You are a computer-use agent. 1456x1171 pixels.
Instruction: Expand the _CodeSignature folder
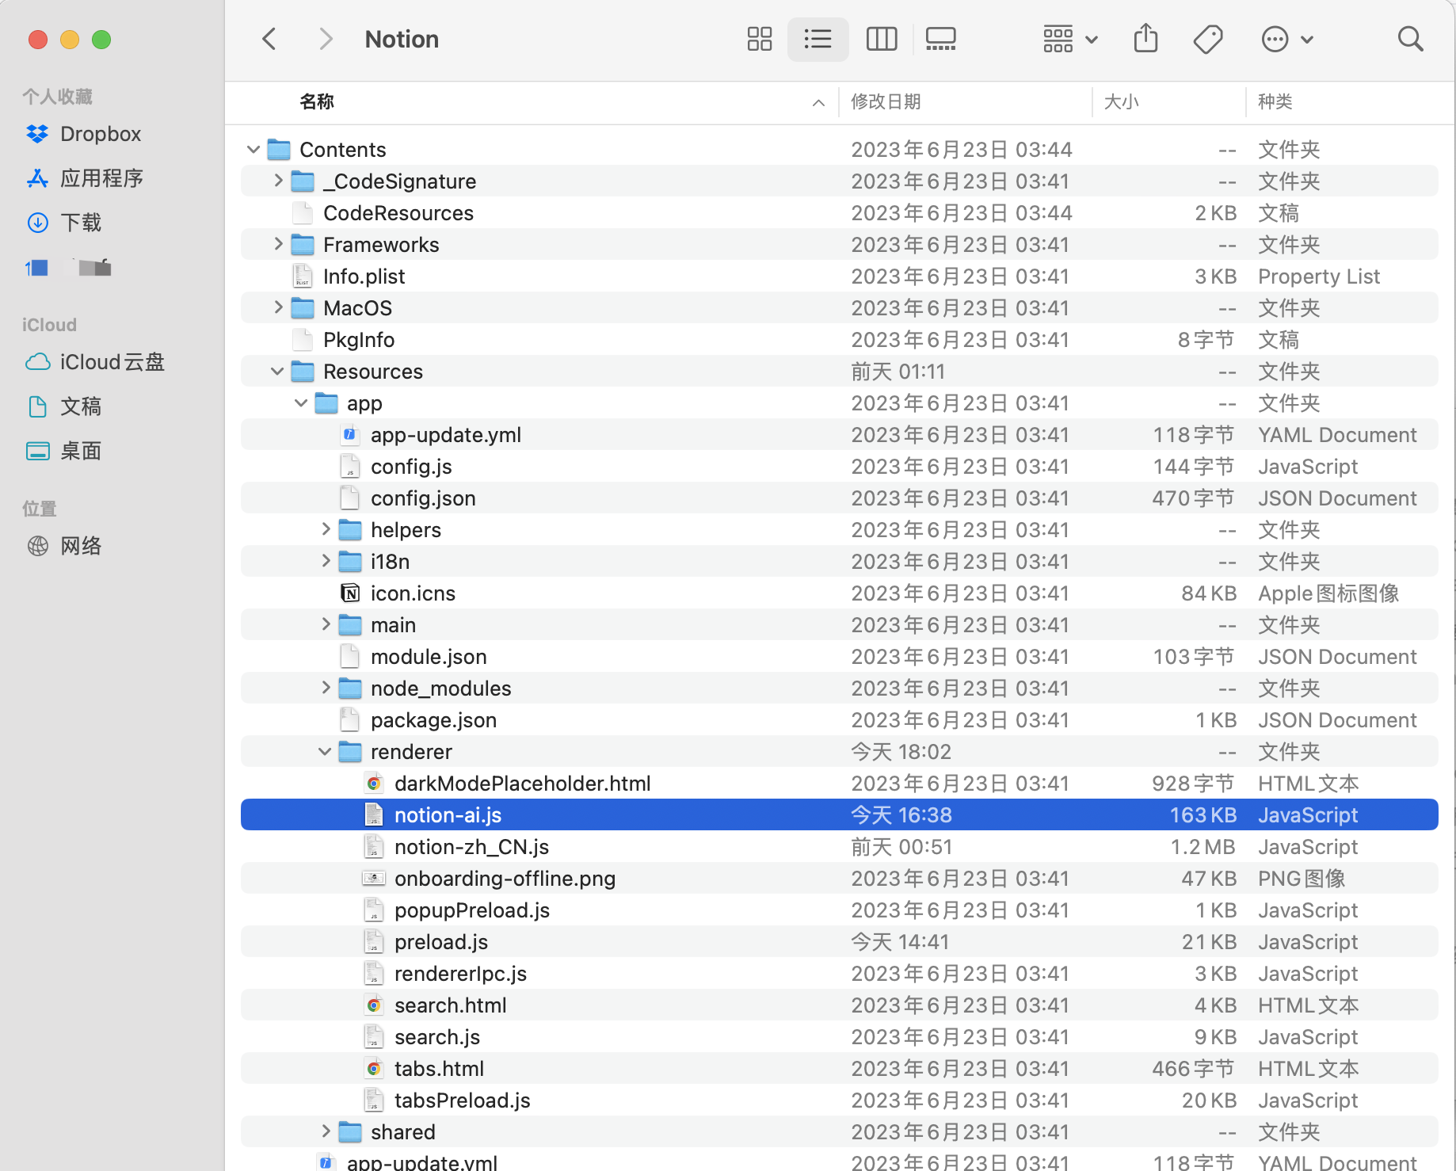click(277, 181)
